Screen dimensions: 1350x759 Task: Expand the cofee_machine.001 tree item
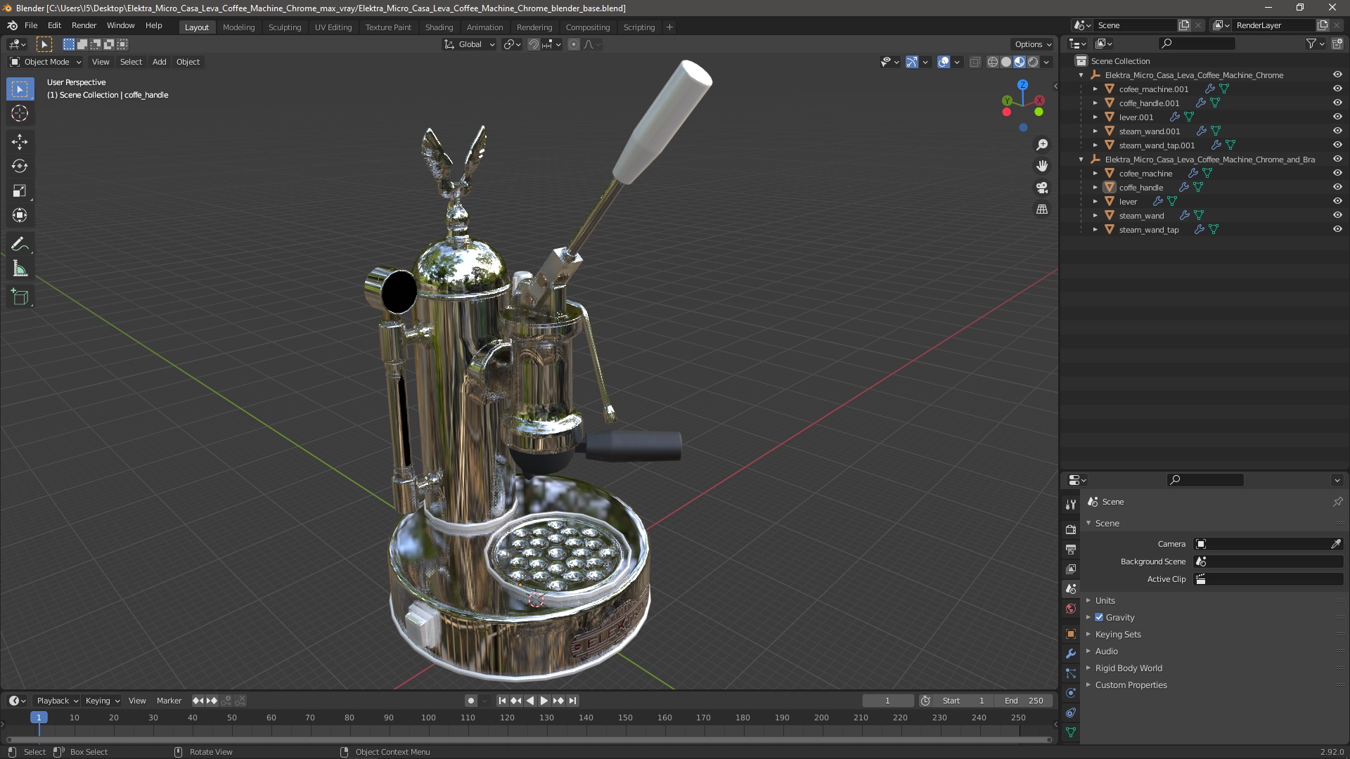click(1095, 89)
